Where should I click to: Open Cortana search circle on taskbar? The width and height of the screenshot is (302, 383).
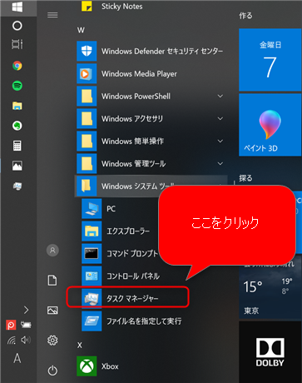coord(17,26)
